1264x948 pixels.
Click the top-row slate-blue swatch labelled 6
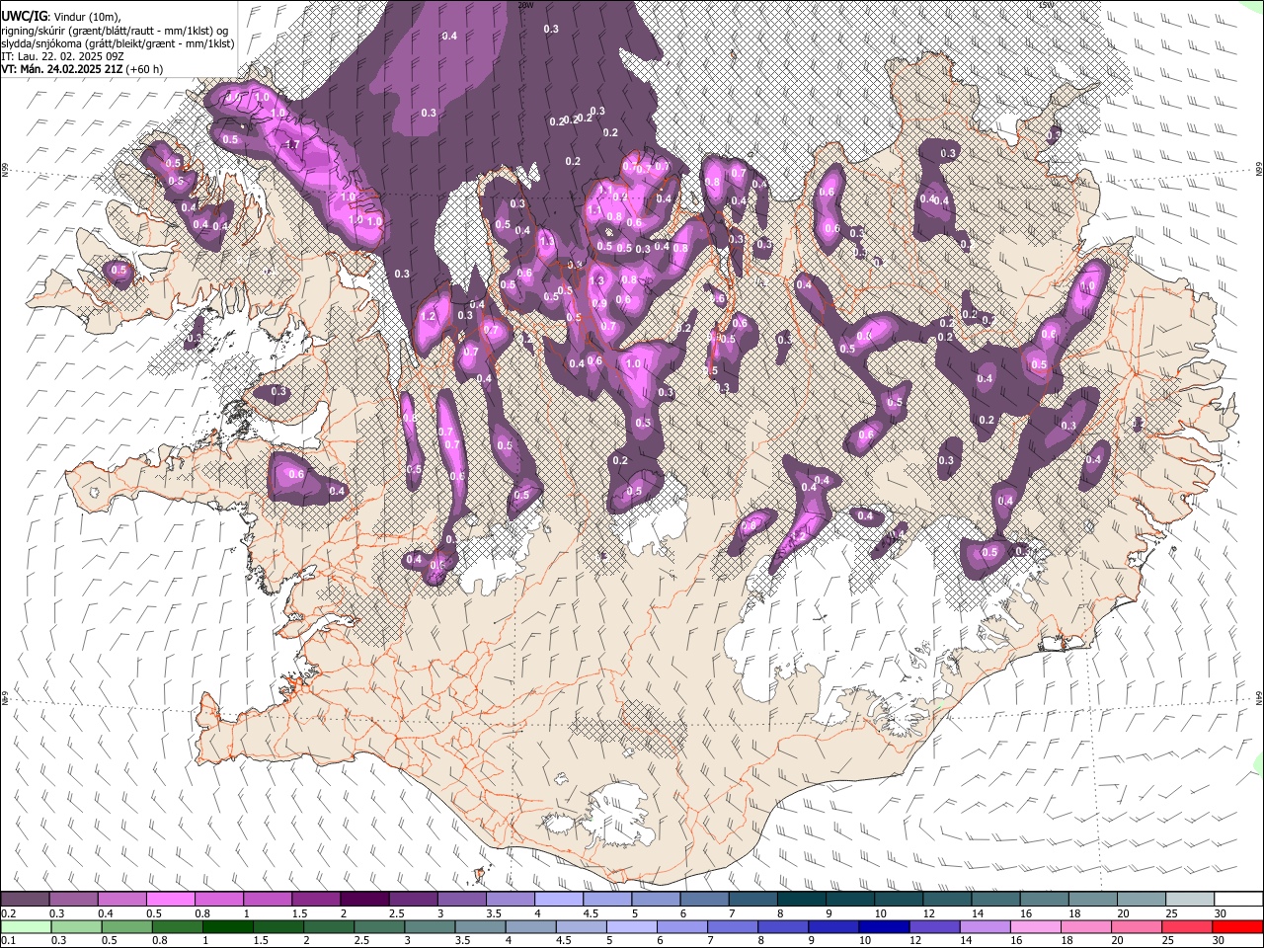[x=704, y=899]
